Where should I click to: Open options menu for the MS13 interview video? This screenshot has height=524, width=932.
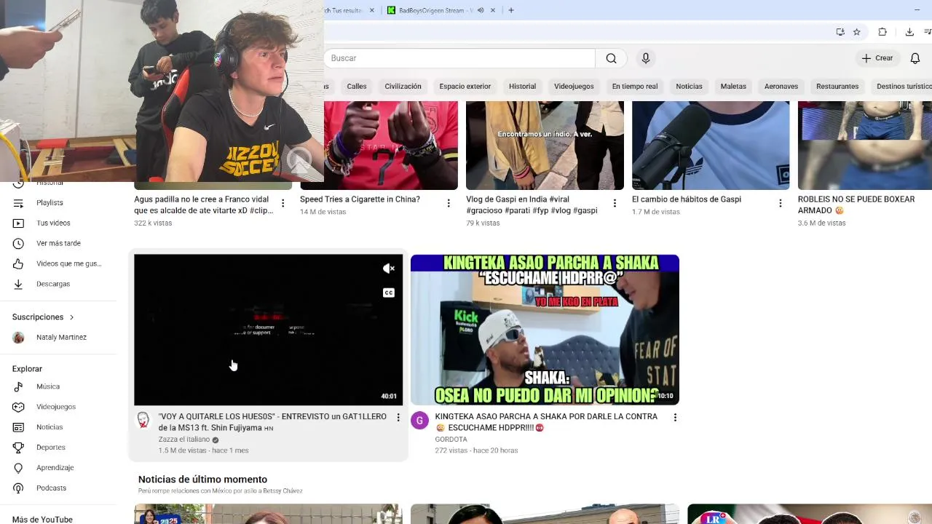point(398,418)
